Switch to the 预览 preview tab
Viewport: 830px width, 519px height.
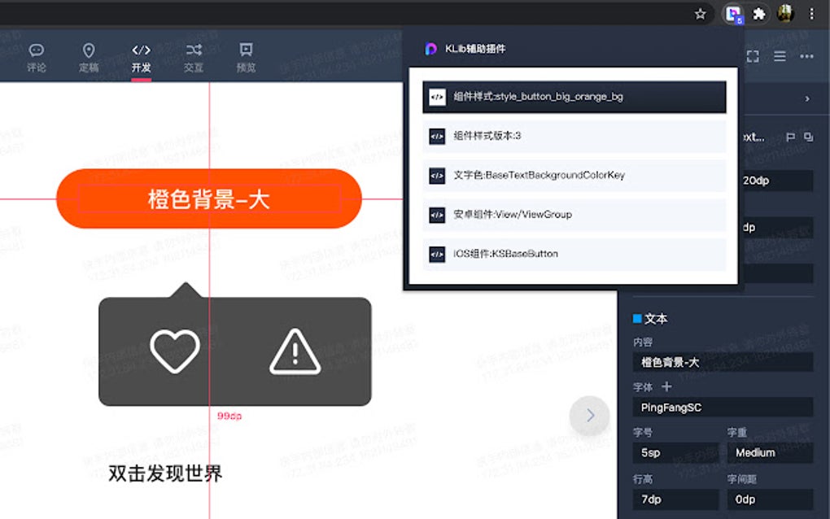click(x=246, y=57)
